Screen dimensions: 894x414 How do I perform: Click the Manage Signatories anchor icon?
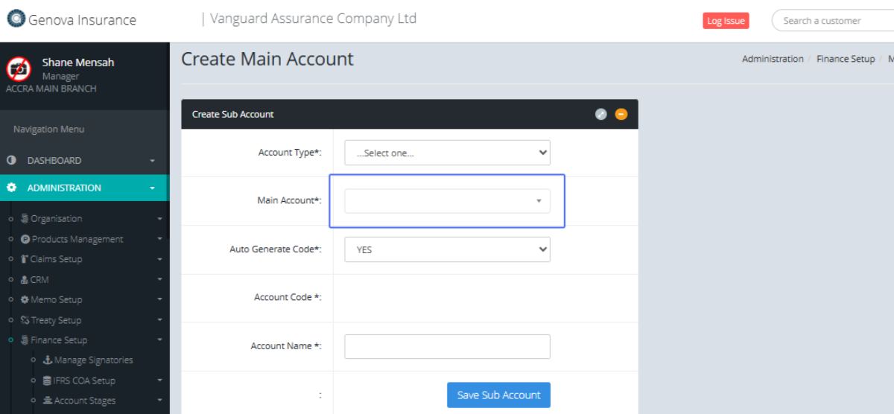coord(48,360)
